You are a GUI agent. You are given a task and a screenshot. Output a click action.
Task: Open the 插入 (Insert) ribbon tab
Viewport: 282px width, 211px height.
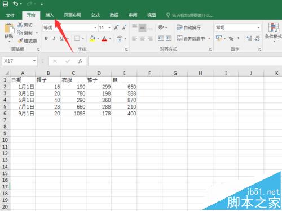pyautogui.click(x=50, y=15)
